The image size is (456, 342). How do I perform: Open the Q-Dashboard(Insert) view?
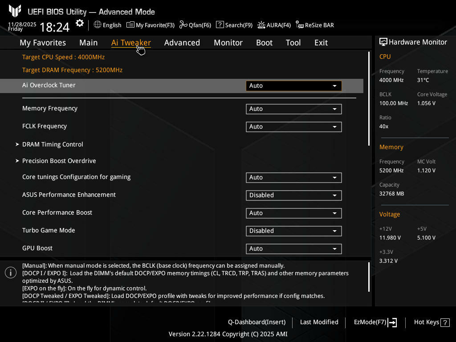tap(256, 322)
